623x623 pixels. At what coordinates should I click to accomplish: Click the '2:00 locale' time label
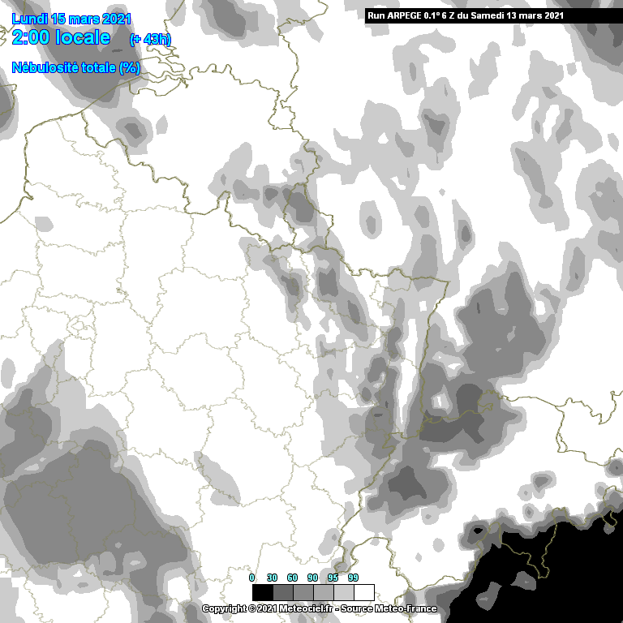[x=61, y=37]
